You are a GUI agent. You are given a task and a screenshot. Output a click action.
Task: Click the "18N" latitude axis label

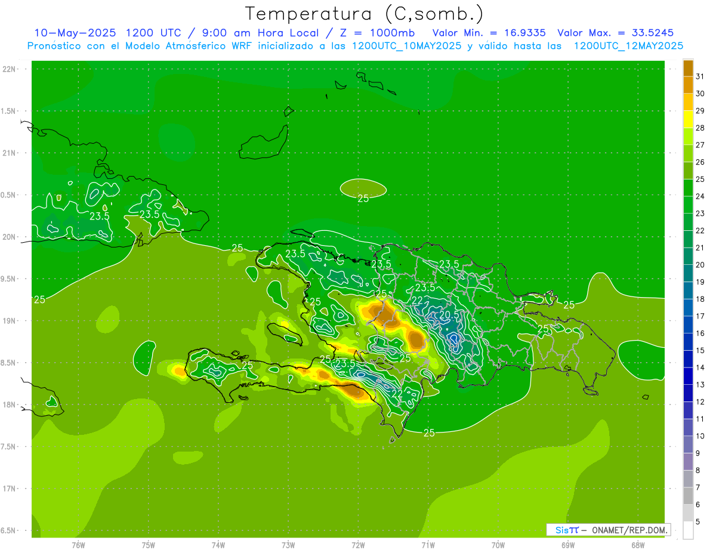click(x=9, y=404)
